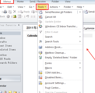This screenshot has width=95, height=93.
Task: Switch to the Menus ribbon tab
Action: point(7,2)
